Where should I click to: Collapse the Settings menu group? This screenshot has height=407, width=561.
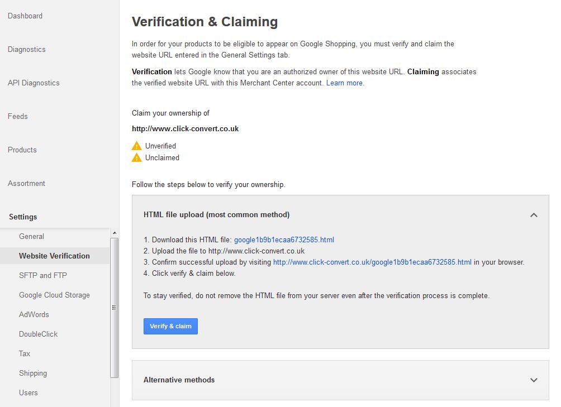(x=23, y=217)
